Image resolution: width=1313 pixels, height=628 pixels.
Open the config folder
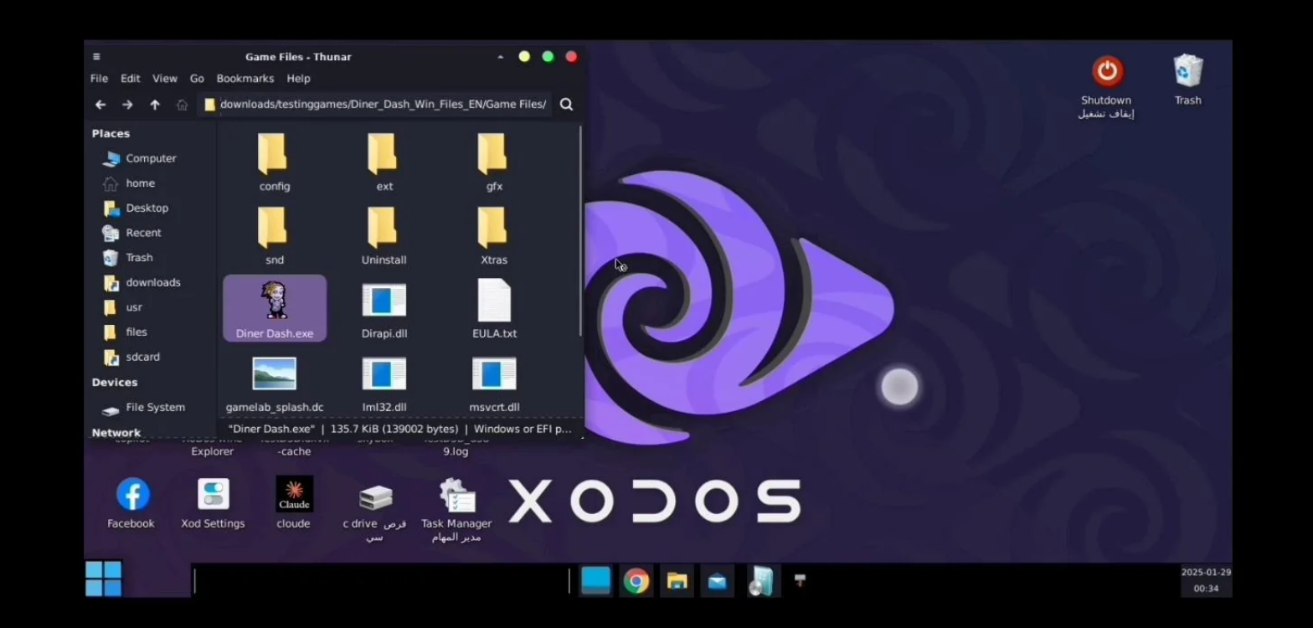(275, 162)
